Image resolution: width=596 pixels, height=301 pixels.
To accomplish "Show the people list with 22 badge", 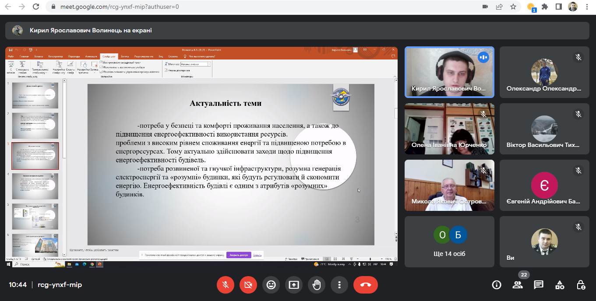I will click(x=518, y=285).
